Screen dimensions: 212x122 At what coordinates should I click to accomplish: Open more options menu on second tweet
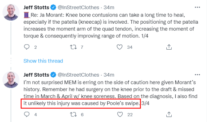[197, 75]
